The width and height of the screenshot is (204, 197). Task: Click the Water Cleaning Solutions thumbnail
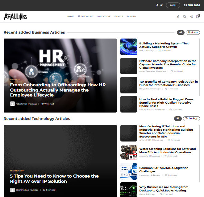click(128, 152)
